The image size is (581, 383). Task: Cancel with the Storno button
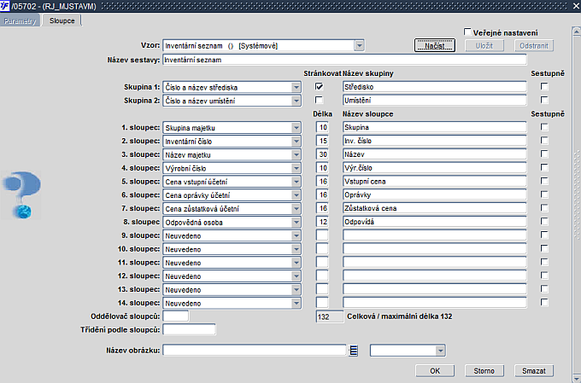[484, 370]
